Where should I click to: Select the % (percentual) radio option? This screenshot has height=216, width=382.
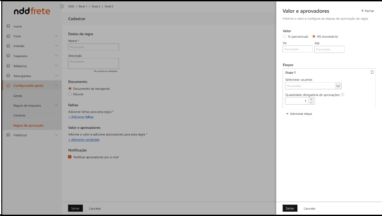point(285,37)
